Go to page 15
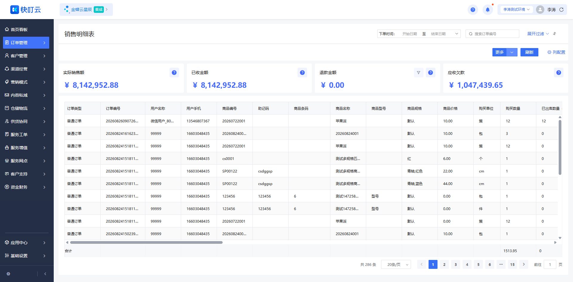This screenshot has width=573, height=282. [x=512, y=264]
